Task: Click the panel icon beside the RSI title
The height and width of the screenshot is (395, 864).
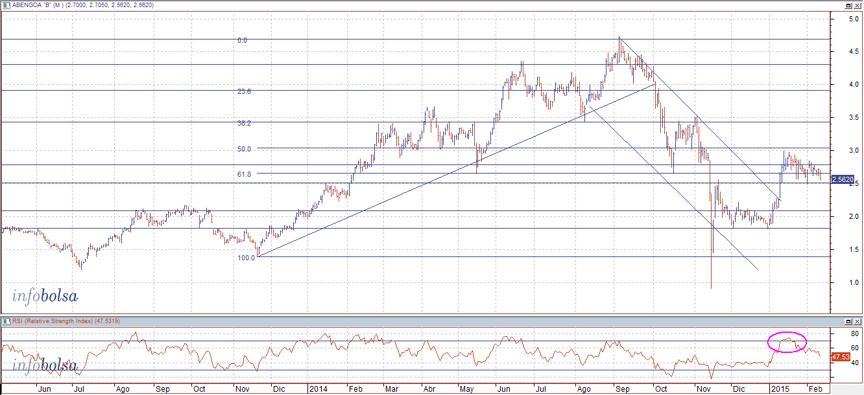Action: pyautogui.click(x=5, y=321)
